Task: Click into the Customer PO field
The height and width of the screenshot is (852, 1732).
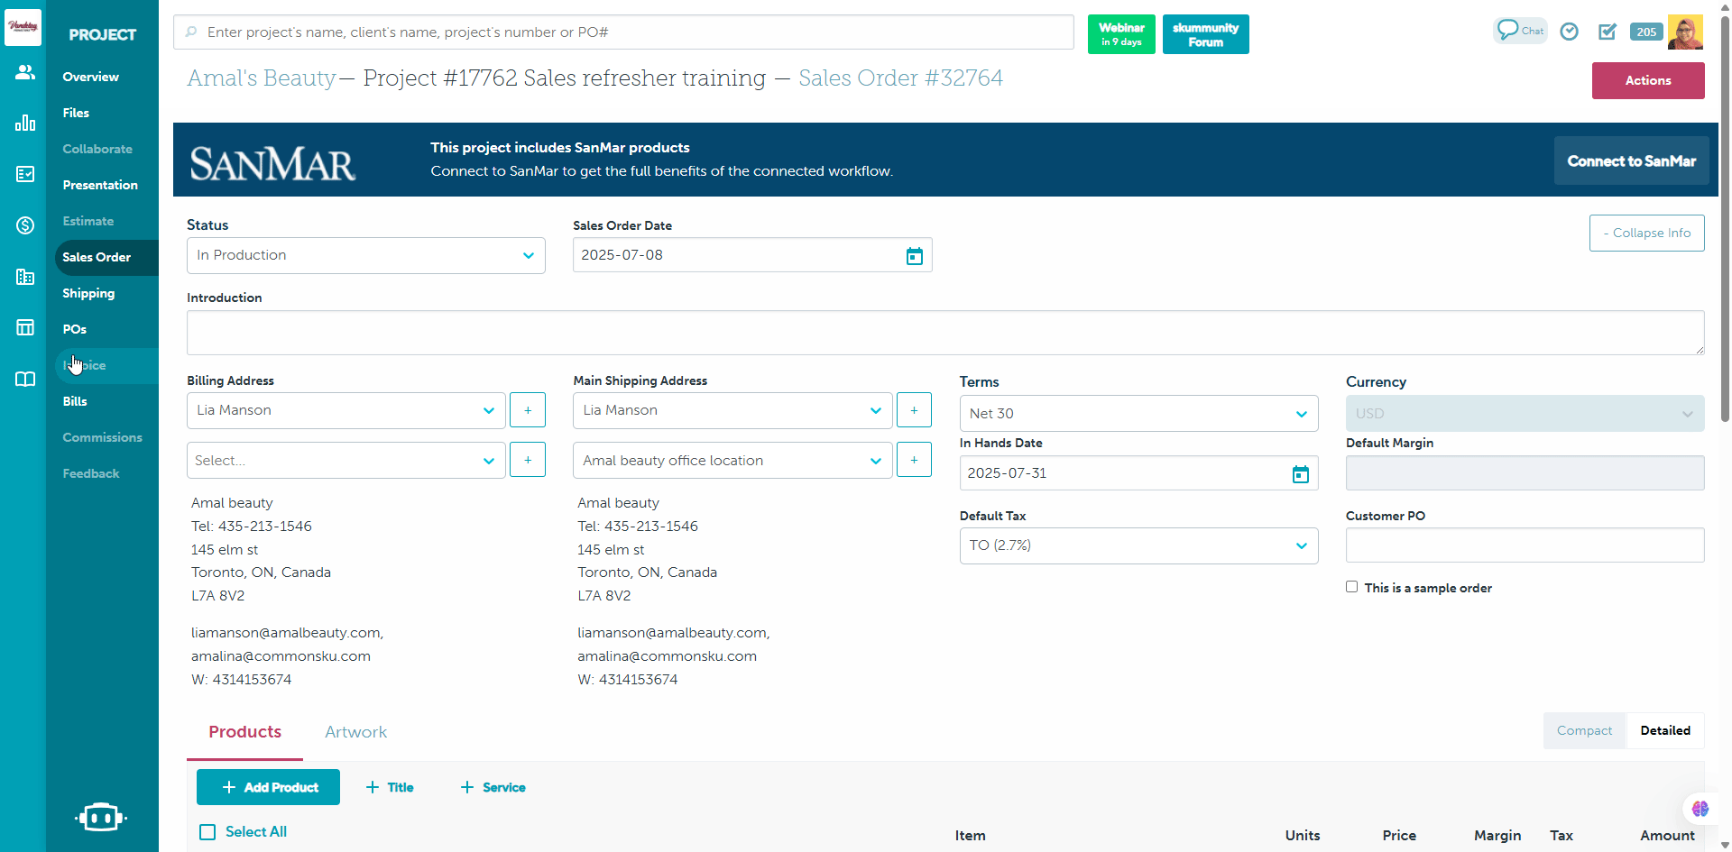Action: (x=1524, y=545)
